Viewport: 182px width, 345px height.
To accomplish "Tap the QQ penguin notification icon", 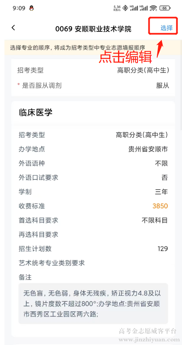I will (32, 8).
